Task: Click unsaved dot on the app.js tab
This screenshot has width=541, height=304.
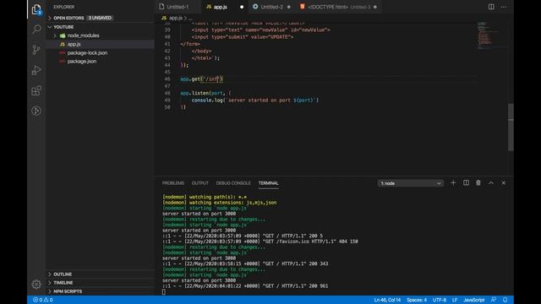Action: pyautogui.click(x=242, y=7)
